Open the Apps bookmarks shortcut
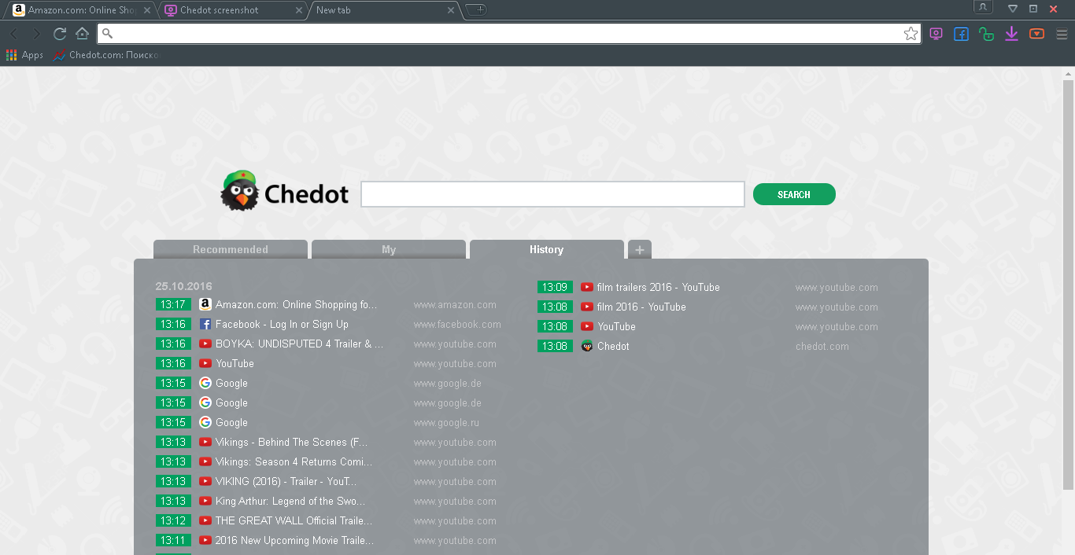The height and width of the screenshot is (555, 1075). coord(24,55)
